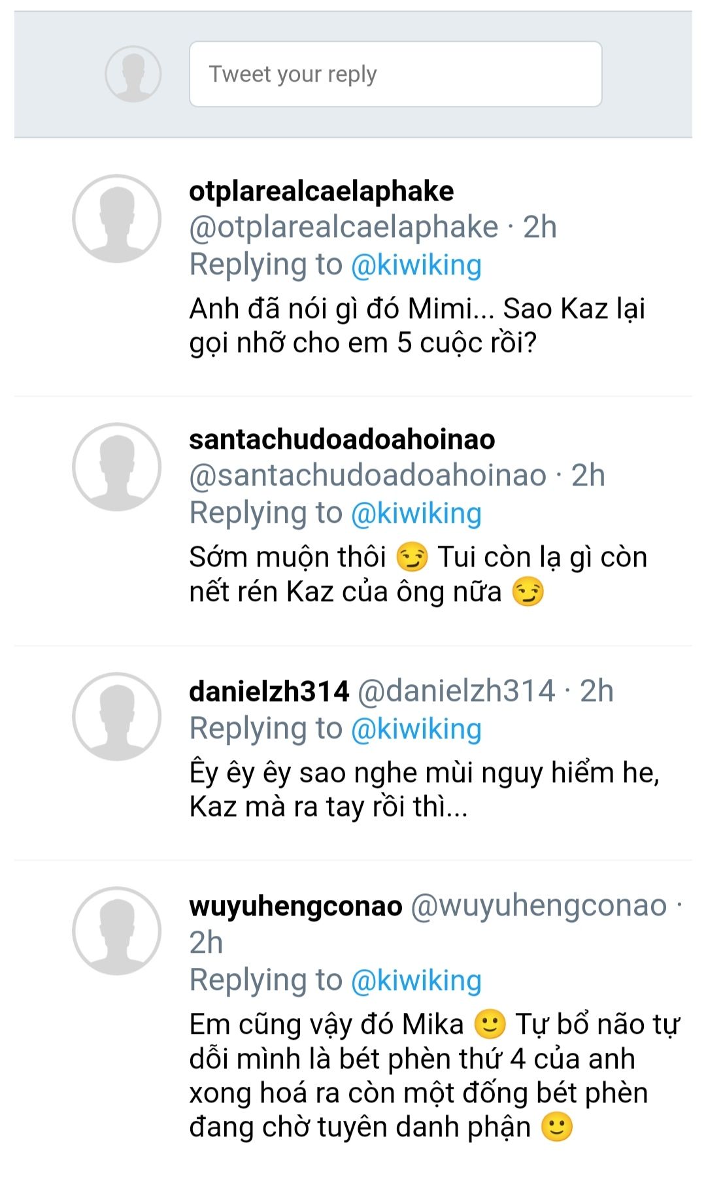Click the bold santachudoadoahoinao display name

[342, 439]
